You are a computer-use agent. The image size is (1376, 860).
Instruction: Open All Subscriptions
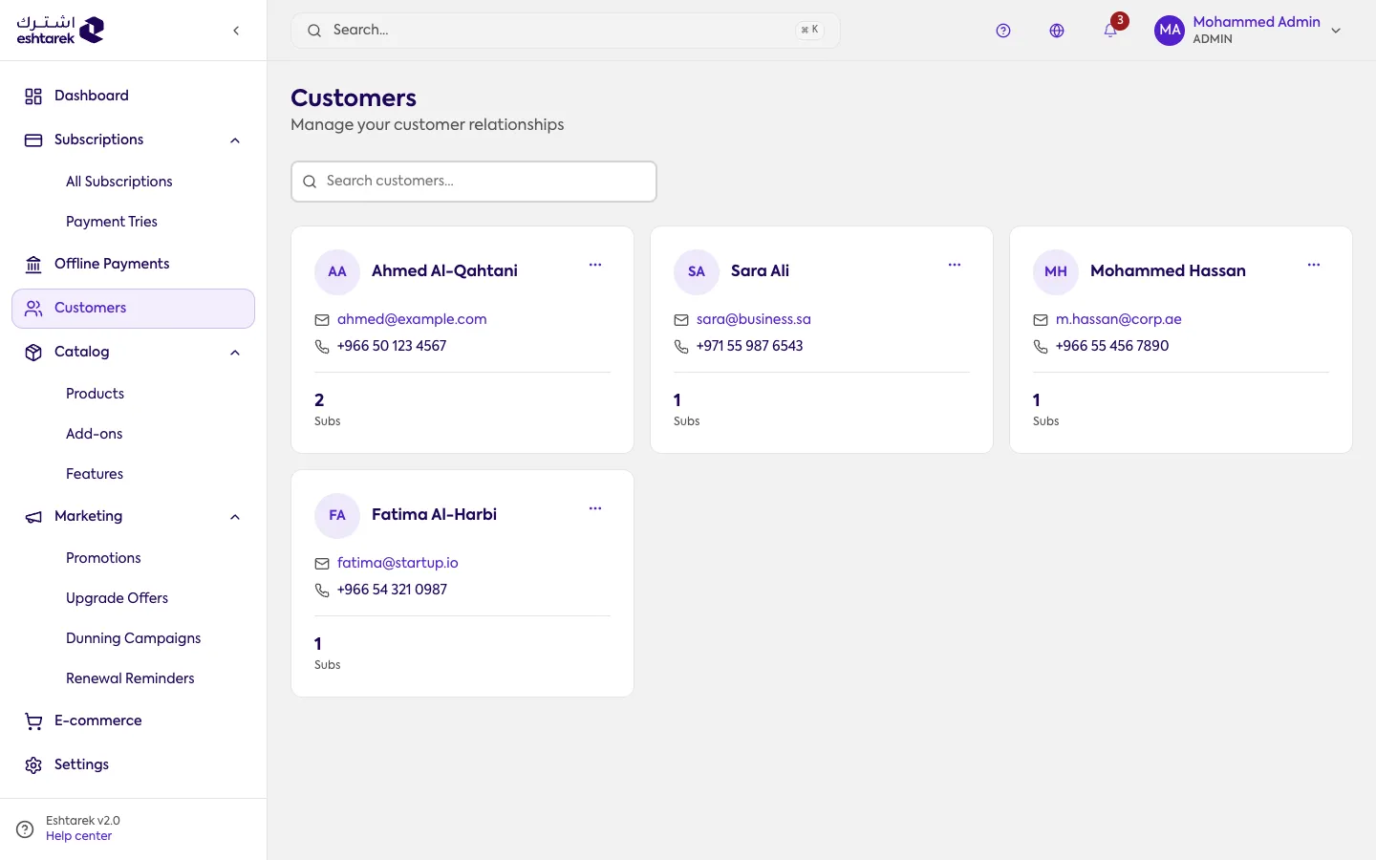pyautogui.click(x=119, y=182)
